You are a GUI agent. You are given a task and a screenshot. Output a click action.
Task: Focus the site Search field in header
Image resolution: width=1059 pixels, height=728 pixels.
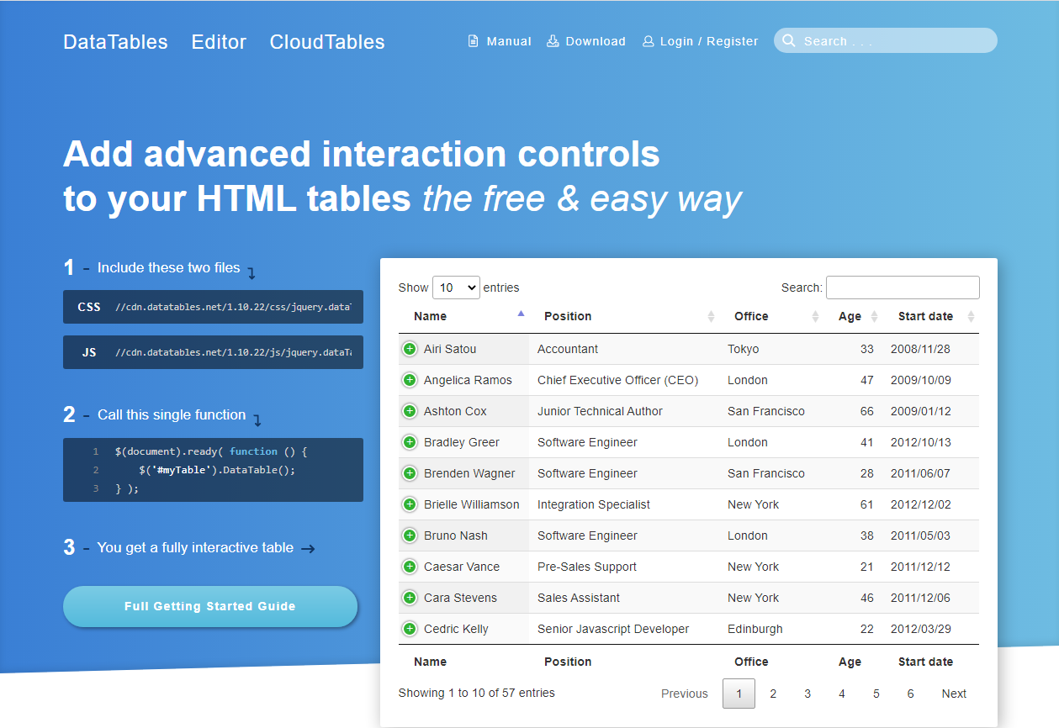pos(886,41)
